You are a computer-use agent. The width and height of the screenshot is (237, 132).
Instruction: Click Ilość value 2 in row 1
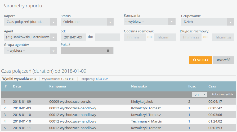tap(189, 102)
